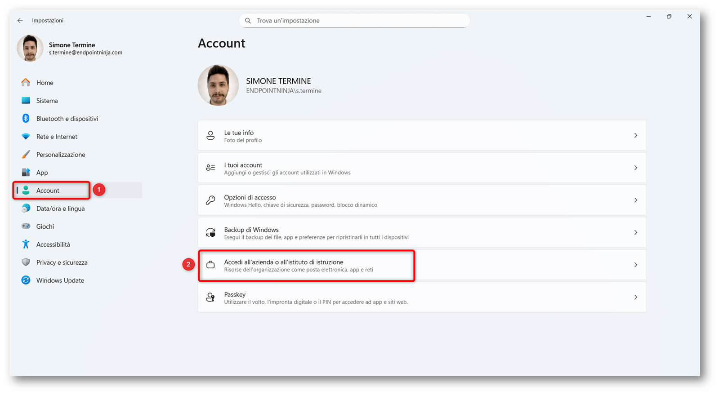Screen dimensions: 719x395
Task: Select Account label in the sidebar
Action: tap(48, 191)
